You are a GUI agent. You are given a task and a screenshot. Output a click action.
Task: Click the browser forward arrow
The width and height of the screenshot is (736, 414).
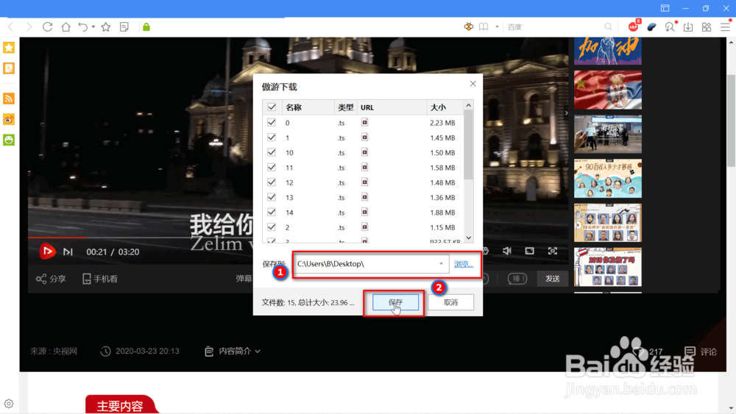(x=29, y=27)
